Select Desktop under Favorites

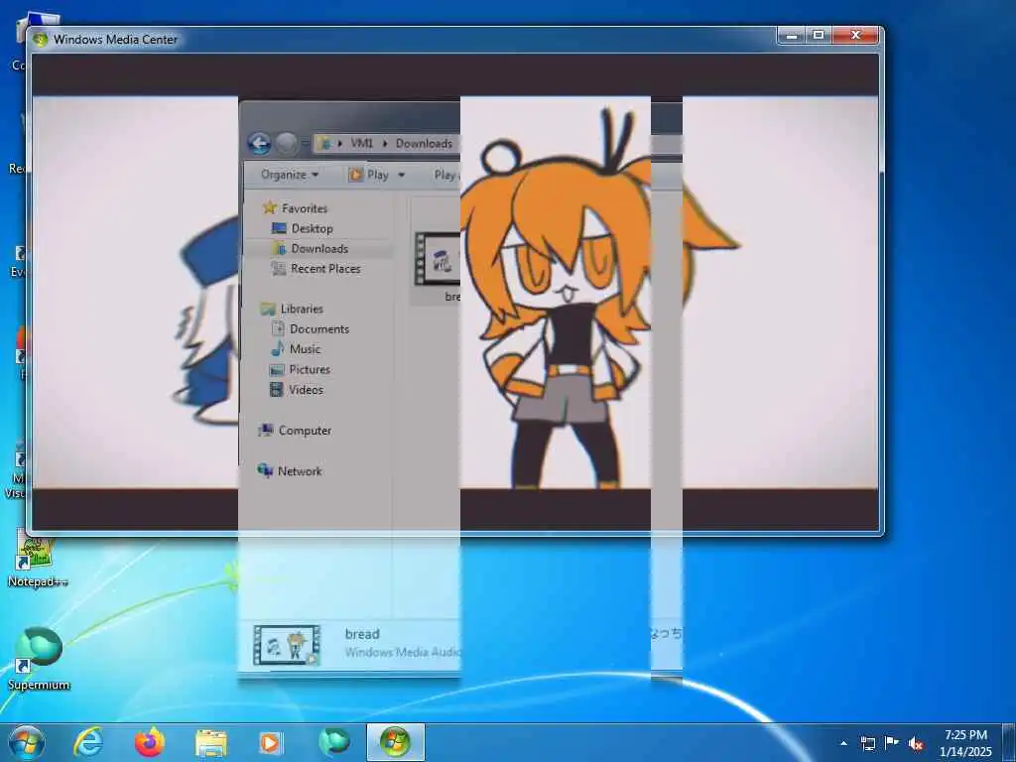[303, 228]
